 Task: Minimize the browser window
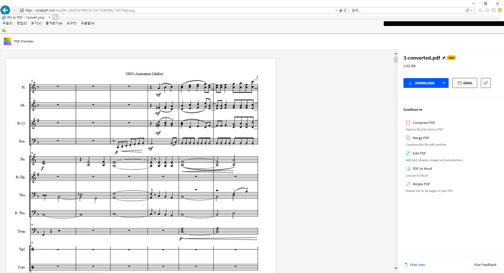click(474, 4)
